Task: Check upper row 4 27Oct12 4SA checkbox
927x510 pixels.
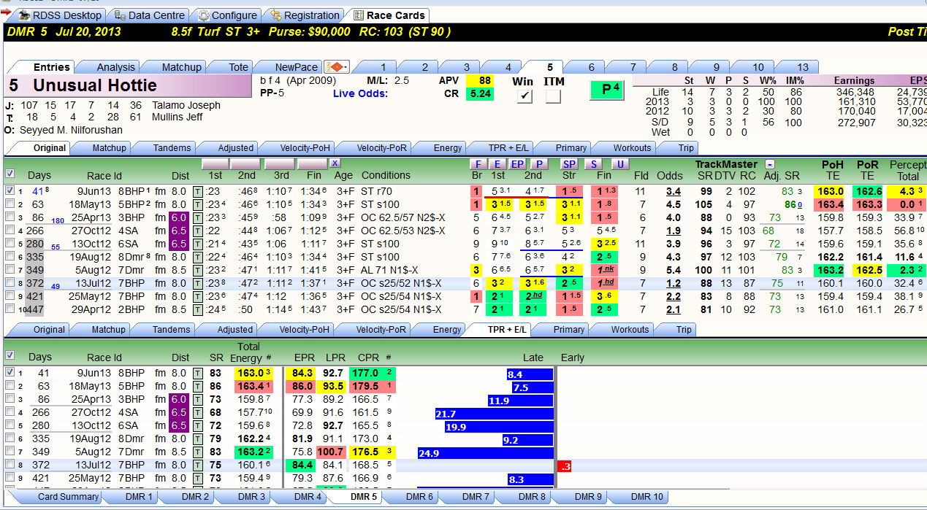Action: point(9,230)
